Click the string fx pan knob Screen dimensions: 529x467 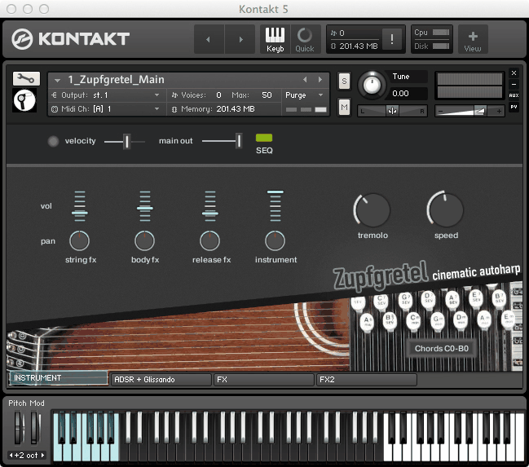pos(79,241)
